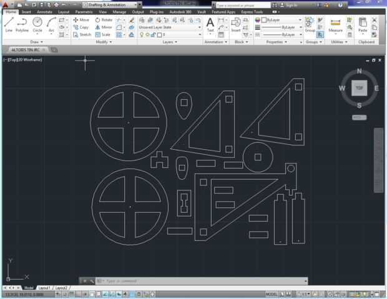Open the Insert ribbon tab
This screenshot has height=299, width=387.
(x=26, y=12)
